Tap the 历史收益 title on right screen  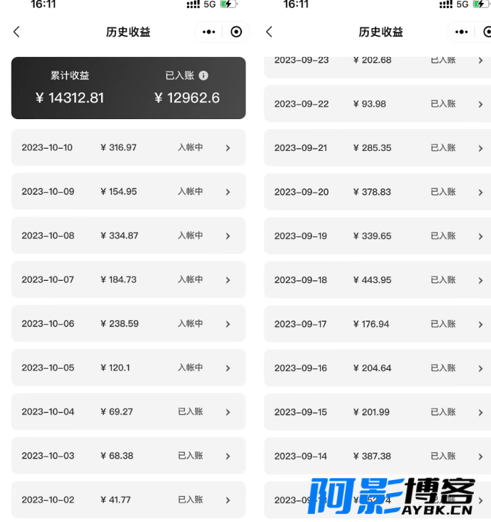click(381, 32)
